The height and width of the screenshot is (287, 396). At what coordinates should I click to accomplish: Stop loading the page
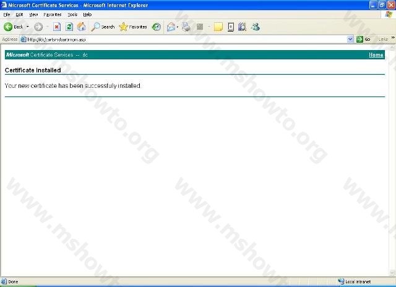click(x=57, y=27)
